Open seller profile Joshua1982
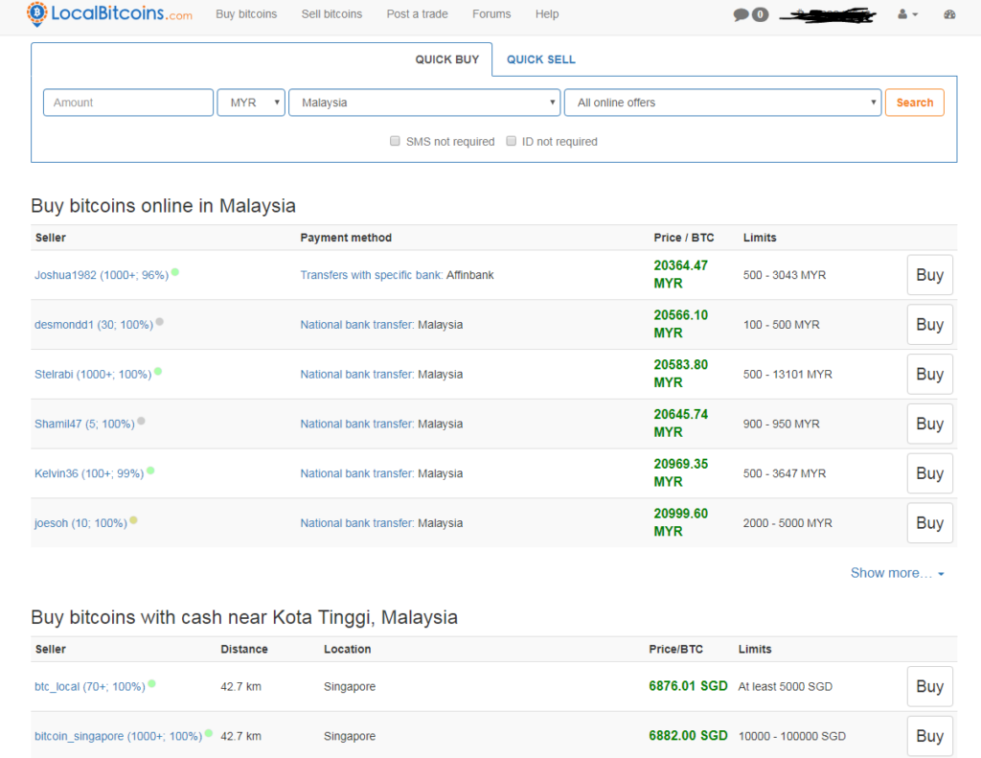Image resolution: width=981 pixels, height=758 pixels. pos(102,275)
